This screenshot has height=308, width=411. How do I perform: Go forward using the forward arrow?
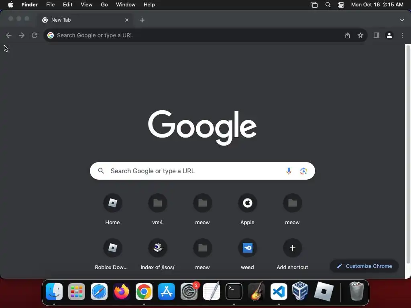(22, 35)
